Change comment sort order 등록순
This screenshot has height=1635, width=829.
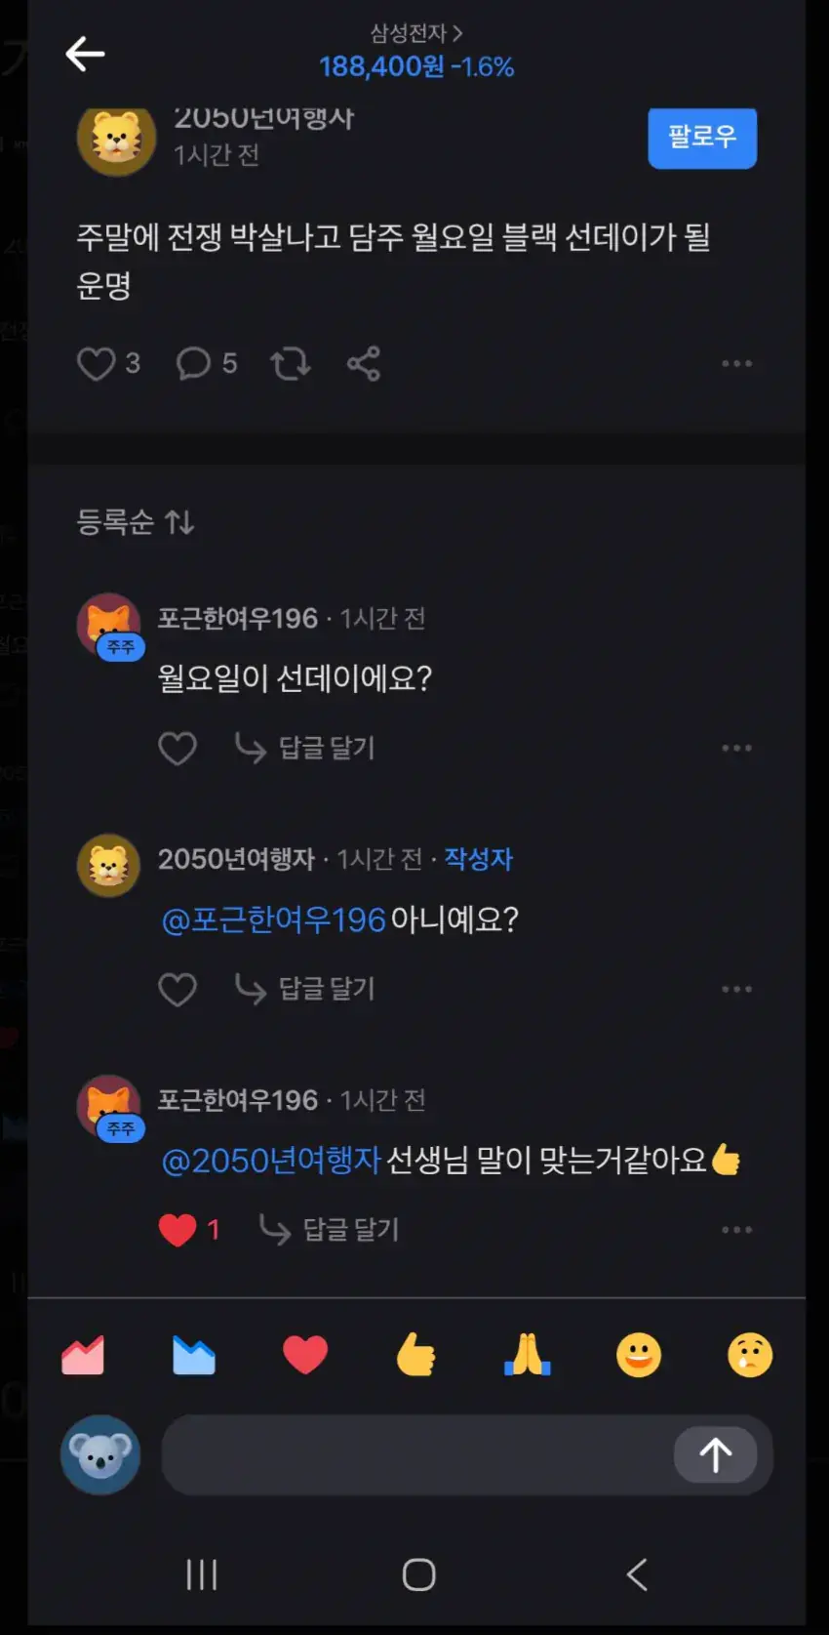point(136,522)
